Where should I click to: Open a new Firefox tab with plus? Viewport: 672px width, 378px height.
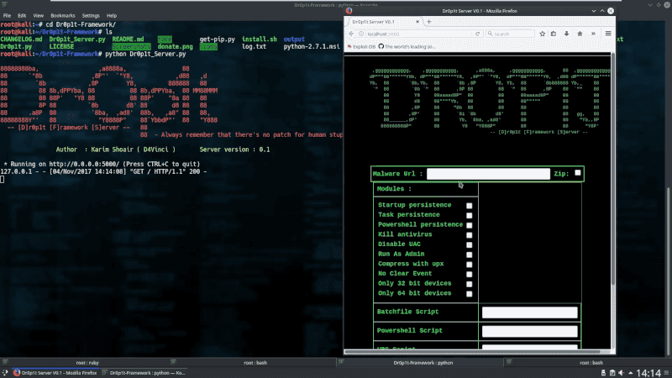pos(428,22)
